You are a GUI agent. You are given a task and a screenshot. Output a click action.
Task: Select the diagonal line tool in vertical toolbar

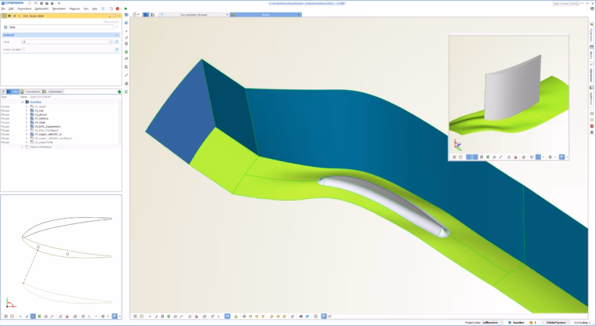pyautogui.click(x=126, y=75)
